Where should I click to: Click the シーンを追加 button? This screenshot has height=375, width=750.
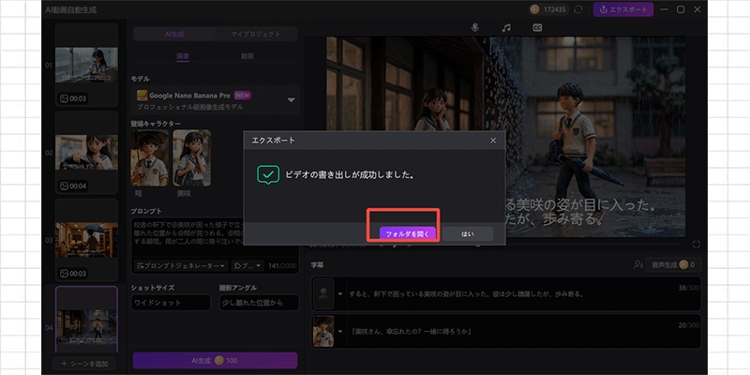83,364
